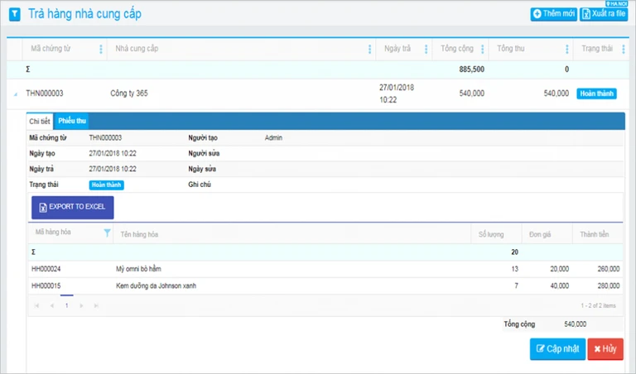Click Cập nhật update button
This screenshot has height=374, width=636.
557,349
